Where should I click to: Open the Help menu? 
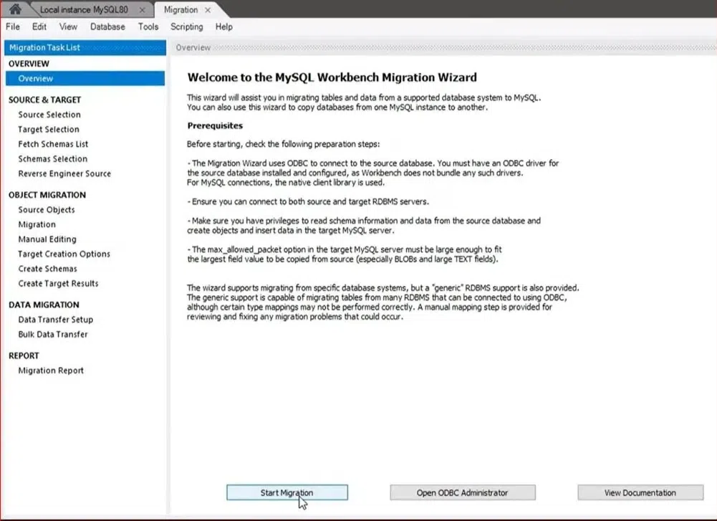[224, 27]
